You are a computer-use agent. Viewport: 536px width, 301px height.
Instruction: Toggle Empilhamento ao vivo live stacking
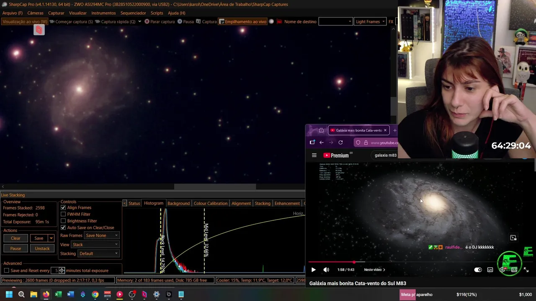tap(243, 22)
